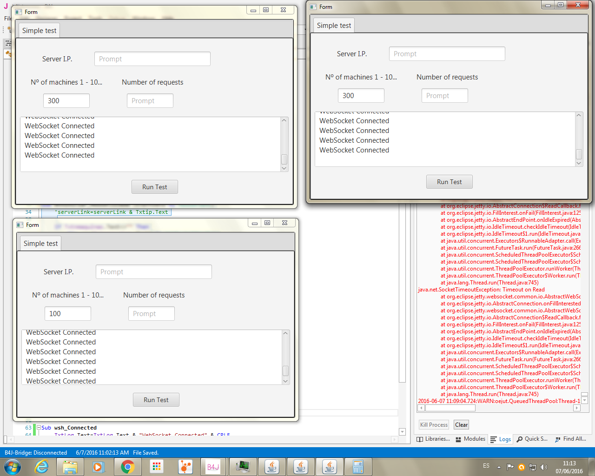Focus Server I.P. field in upper-right Form
The height and width of the screenshot is (476, 595).
pos(447,54)
